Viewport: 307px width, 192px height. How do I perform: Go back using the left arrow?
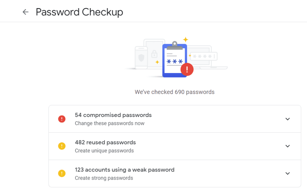coord(25,12)
